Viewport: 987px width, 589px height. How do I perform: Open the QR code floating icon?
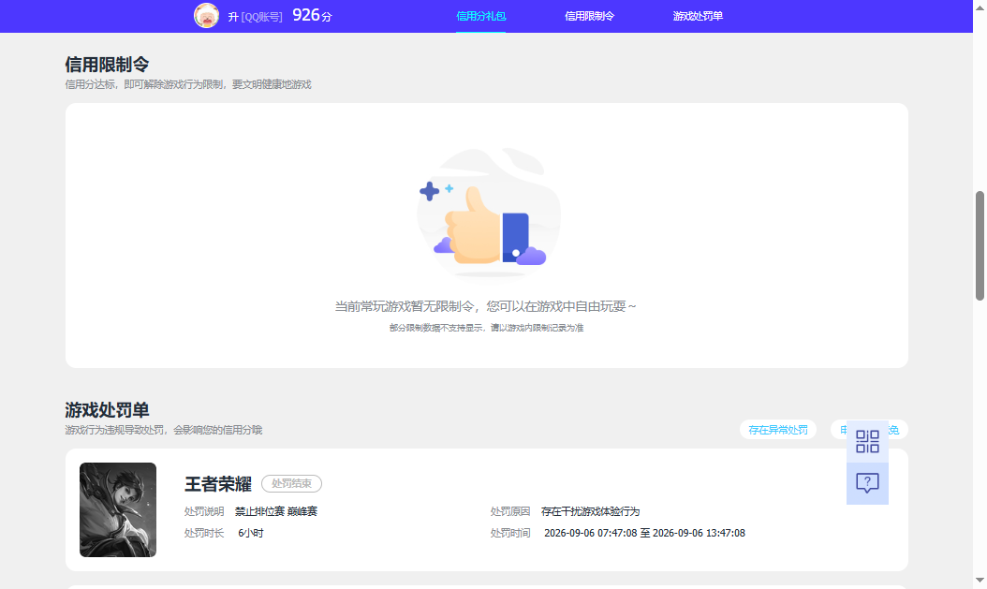(x=867, y=442)
